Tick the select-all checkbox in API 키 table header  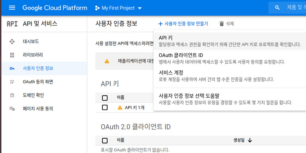(x=105, y=98)
